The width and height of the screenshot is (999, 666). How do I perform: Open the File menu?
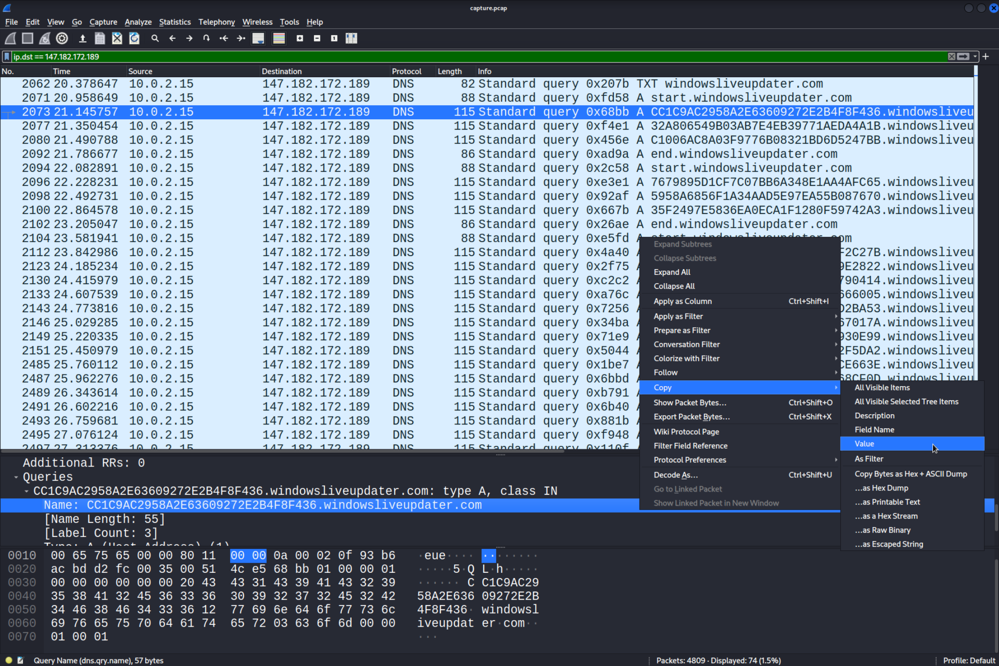coord(11,22)
